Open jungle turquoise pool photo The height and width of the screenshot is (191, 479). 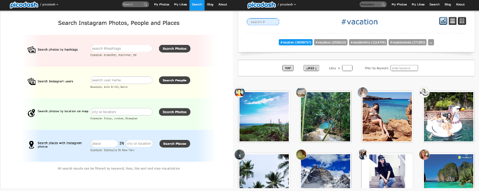[325, 117]
